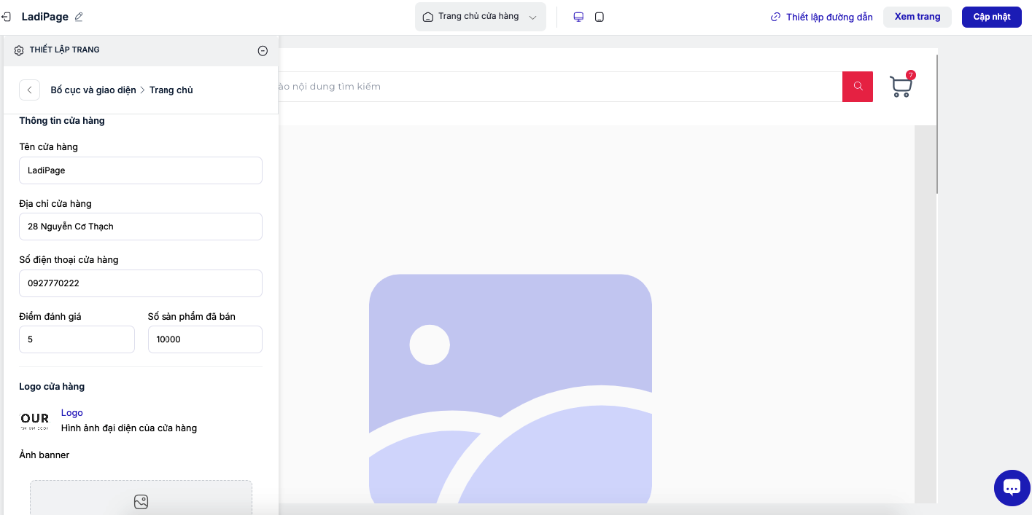Click the preview vertical scrollbar
The width and height of the screenshot is (1032, 515).
(936, 124)
